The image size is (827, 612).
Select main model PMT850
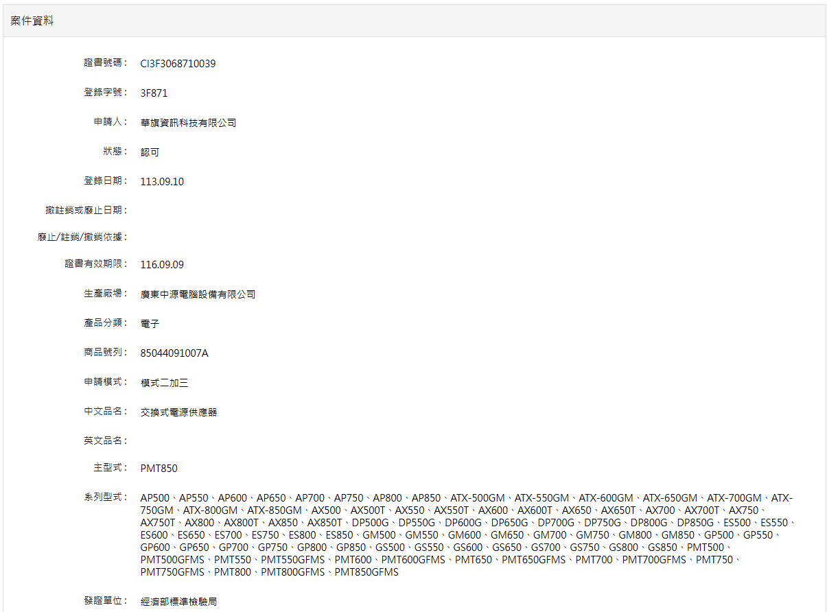(x=159, y=469)
